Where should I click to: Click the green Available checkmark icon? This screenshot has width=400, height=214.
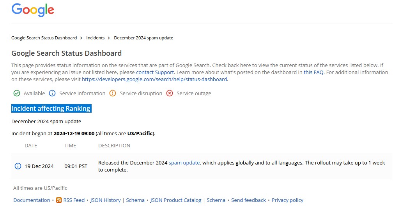(17, 93)
